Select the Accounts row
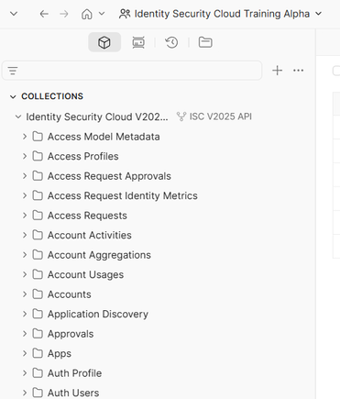The image size is (340, 399). 158,294
